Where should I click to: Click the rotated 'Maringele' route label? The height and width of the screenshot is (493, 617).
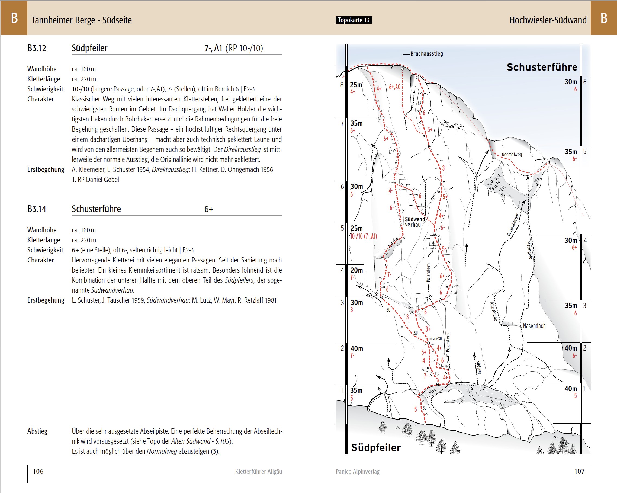pos(529,250)
